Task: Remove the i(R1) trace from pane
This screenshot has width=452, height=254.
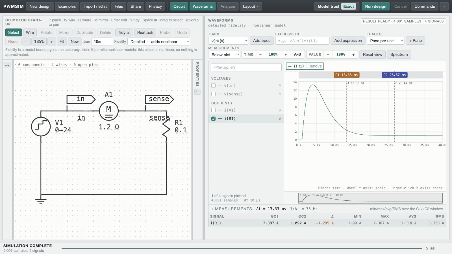Action: click(x=315, y=66)
